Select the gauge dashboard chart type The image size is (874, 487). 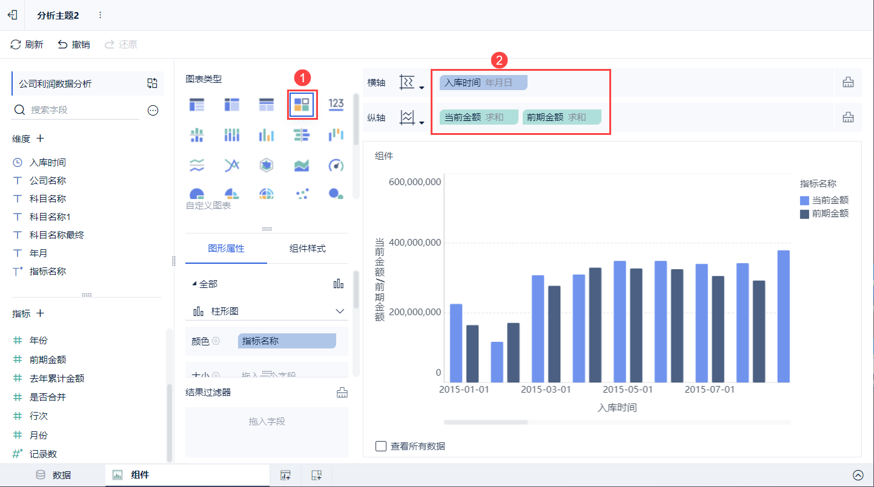[x=336, y=165]
